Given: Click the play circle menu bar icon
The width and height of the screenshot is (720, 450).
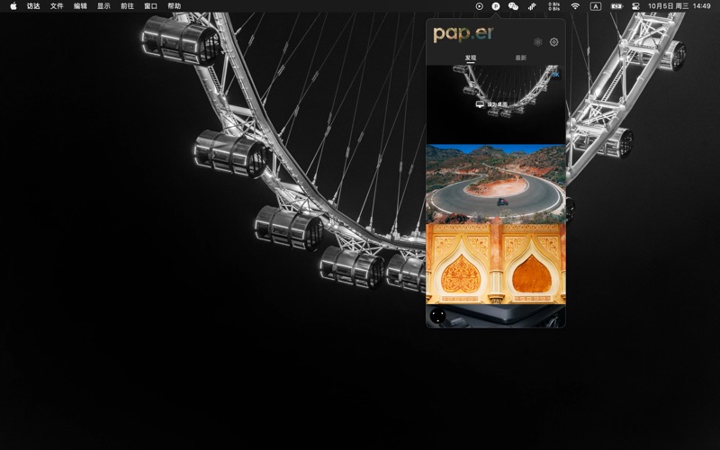Looking at the screenshot, I should pos(479,6).
